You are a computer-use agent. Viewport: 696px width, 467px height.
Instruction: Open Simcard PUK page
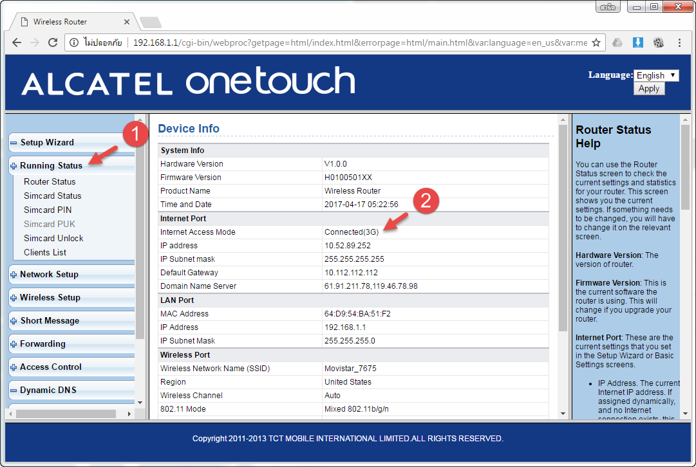point(50,224)
